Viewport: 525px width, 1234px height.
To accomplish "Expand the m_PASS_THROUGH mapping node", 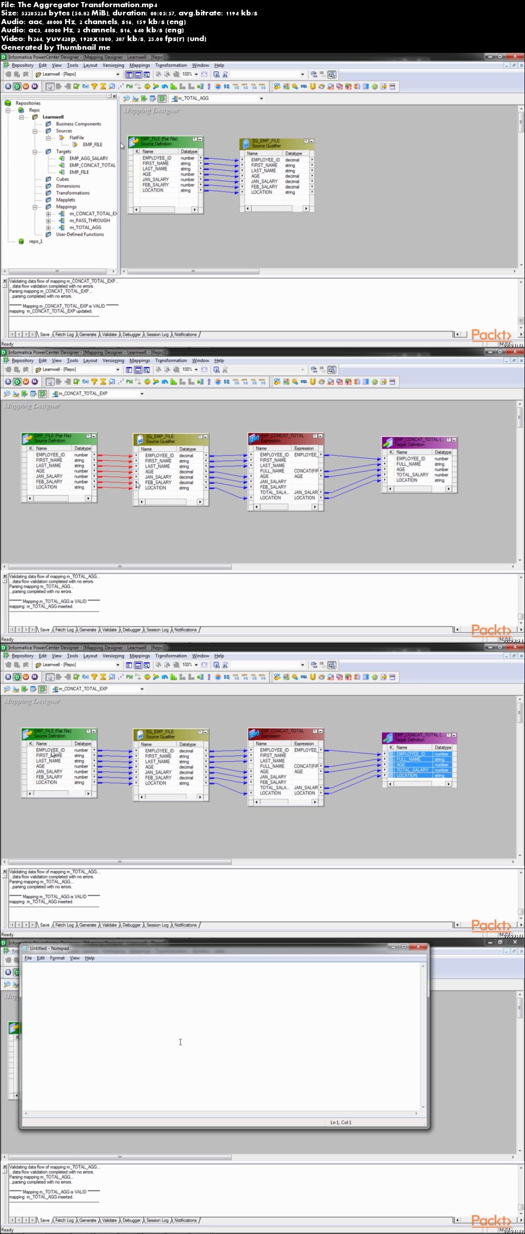I will [48, 221].
